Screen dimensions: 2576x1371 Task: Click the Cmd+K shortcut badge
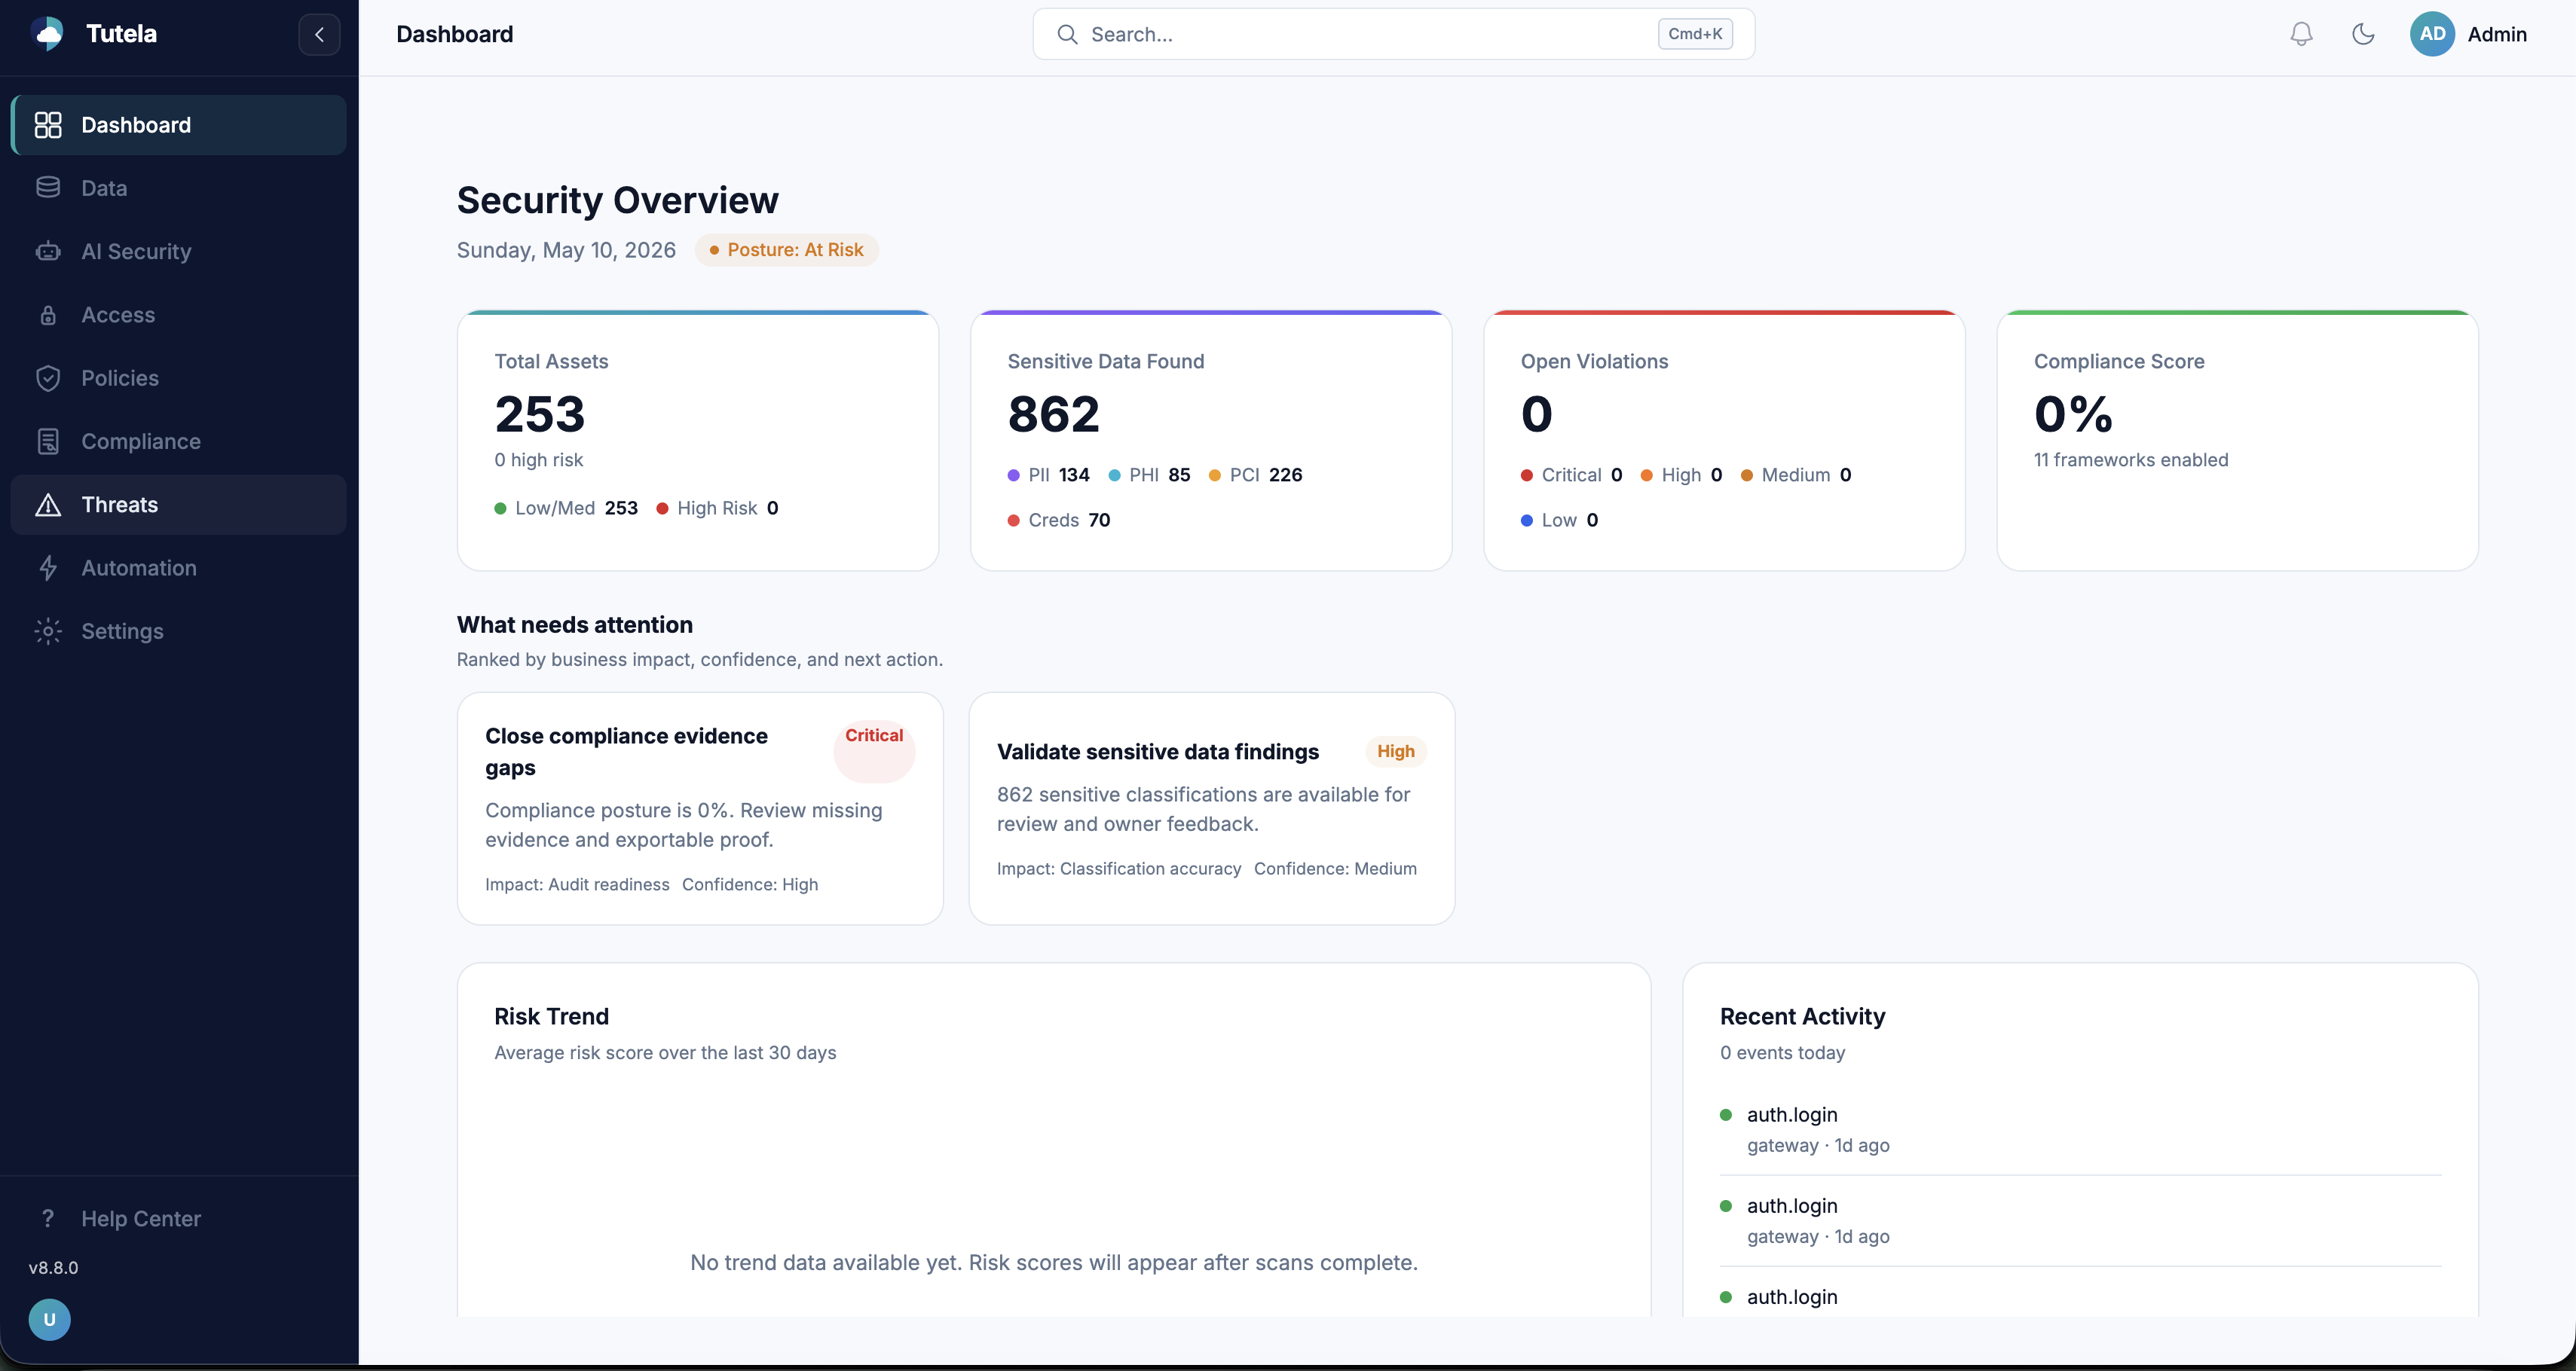(1695, 34)
